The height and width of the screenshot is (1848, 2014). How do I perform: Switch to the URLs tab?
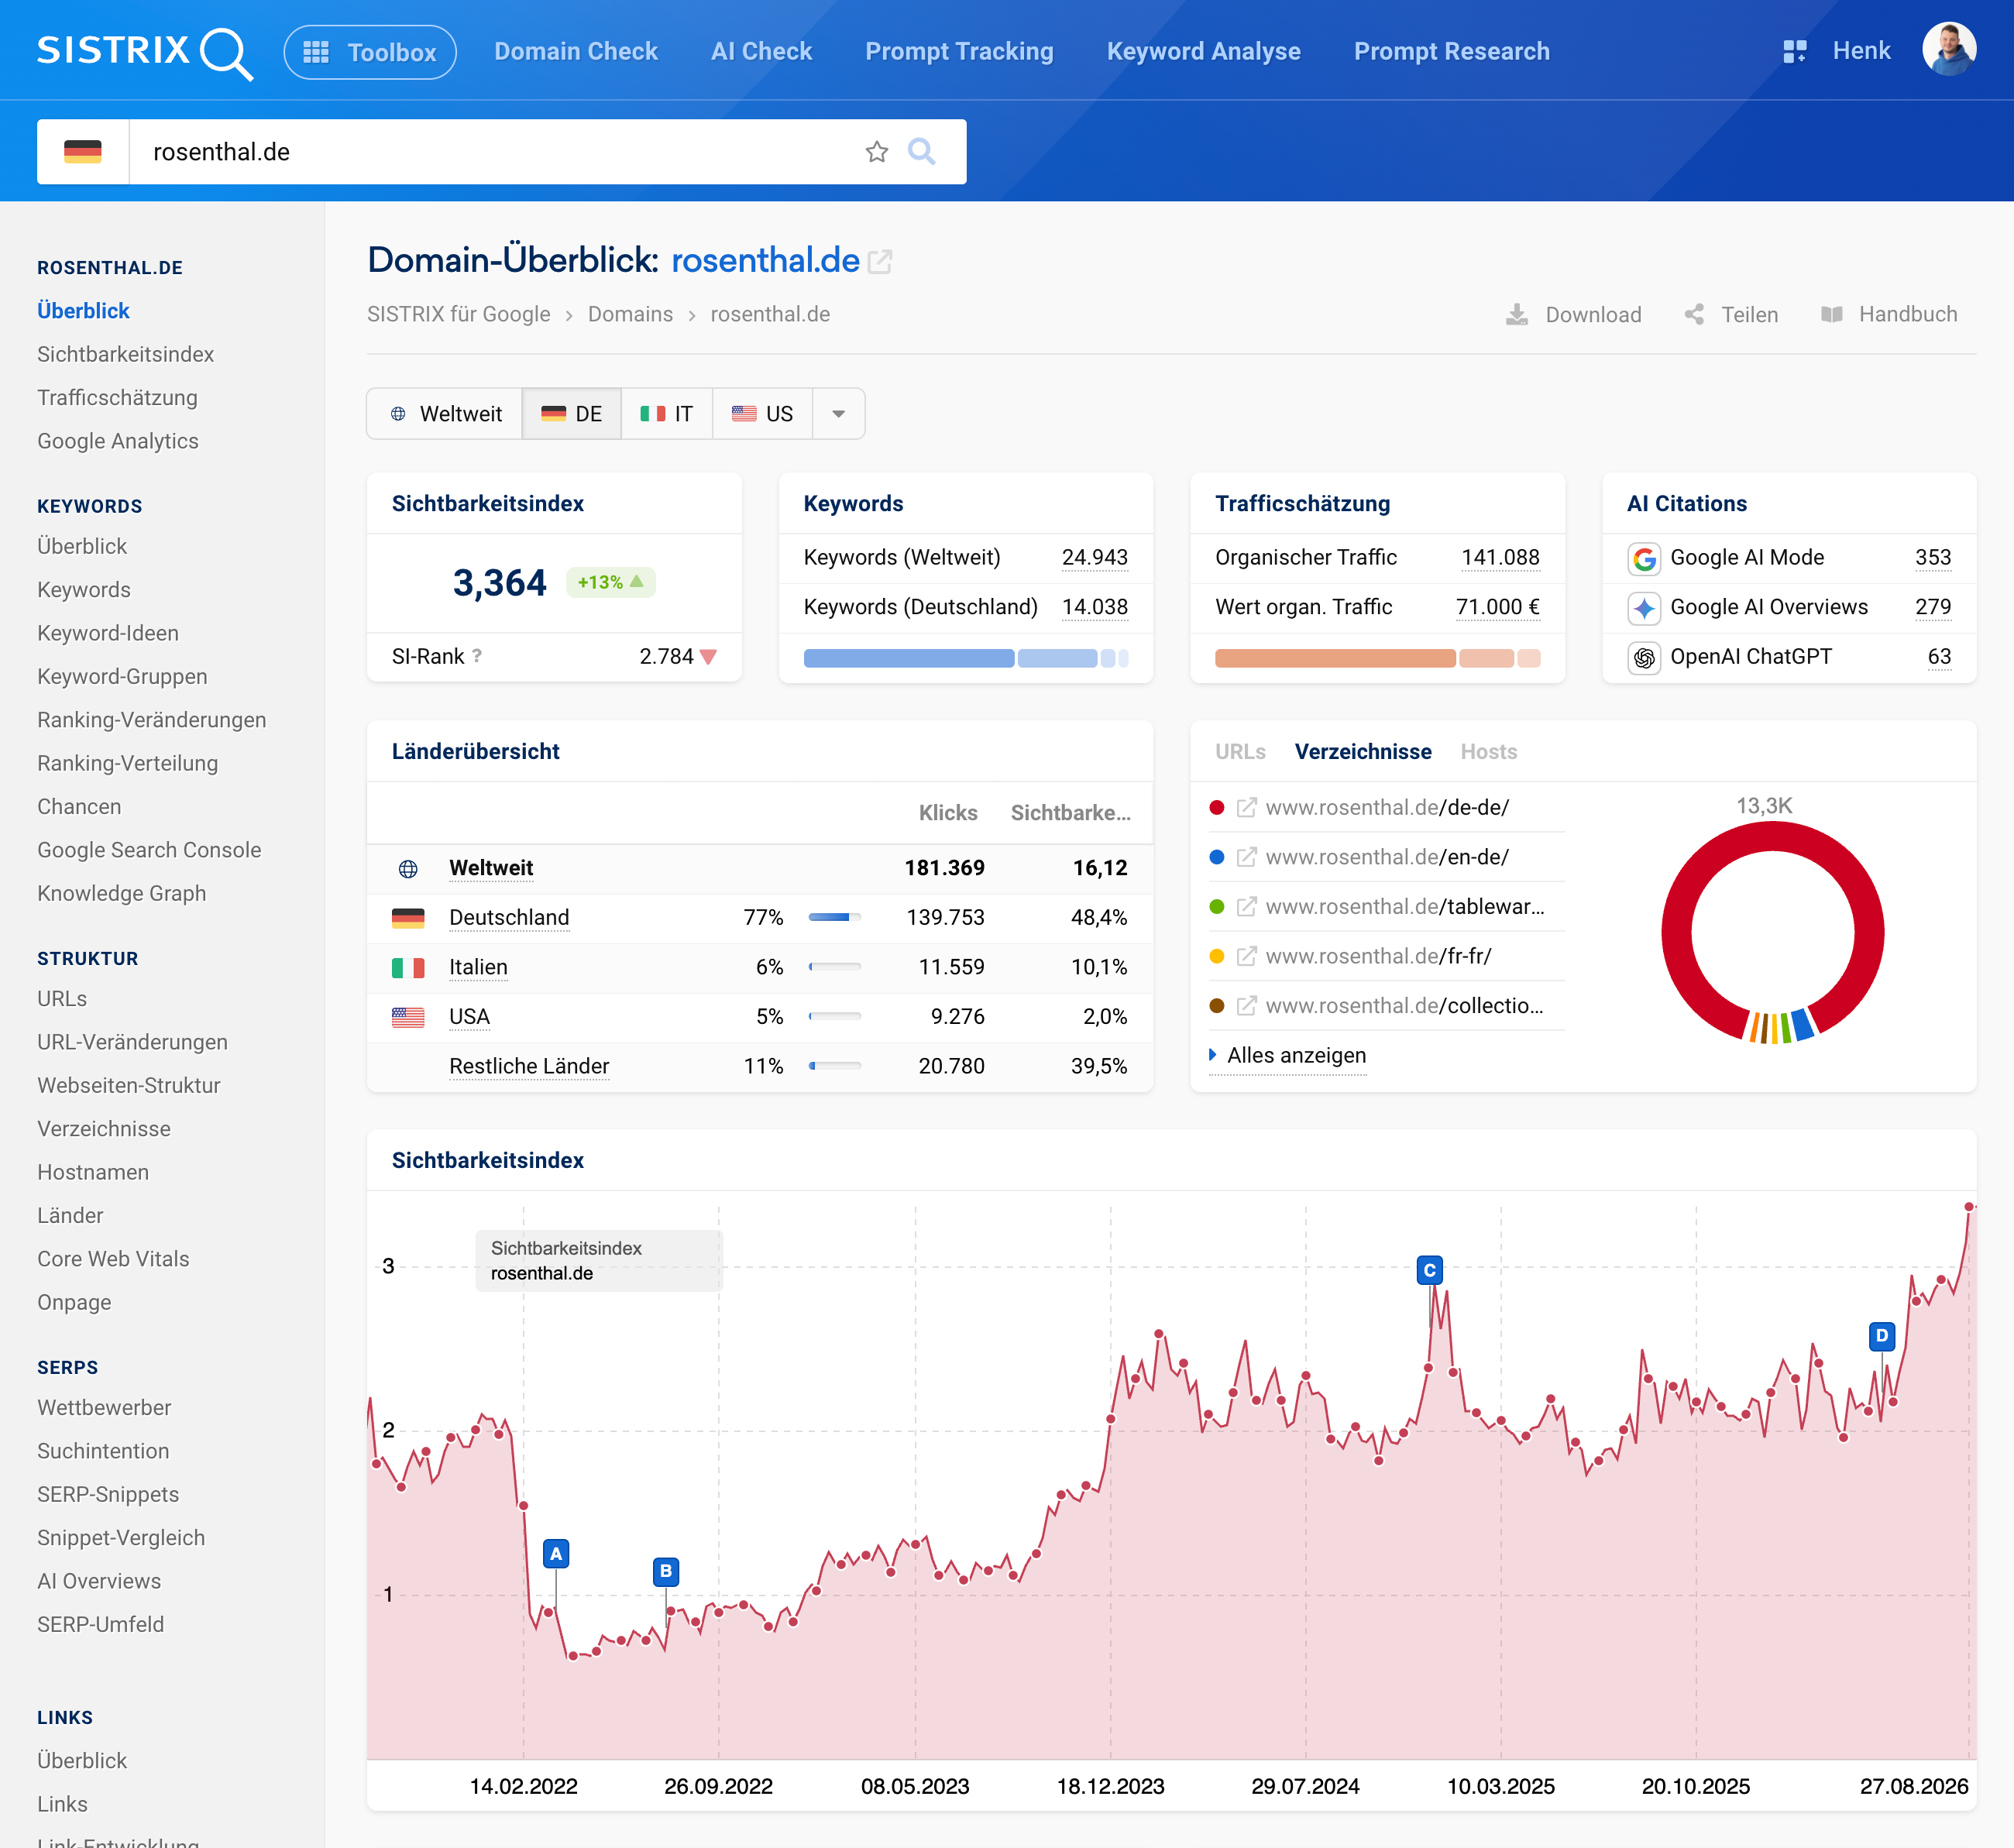pos(1240,752)
